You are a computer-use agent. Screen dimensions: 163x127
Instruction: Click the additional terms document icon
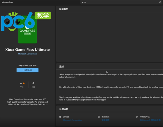click(99, 117)
